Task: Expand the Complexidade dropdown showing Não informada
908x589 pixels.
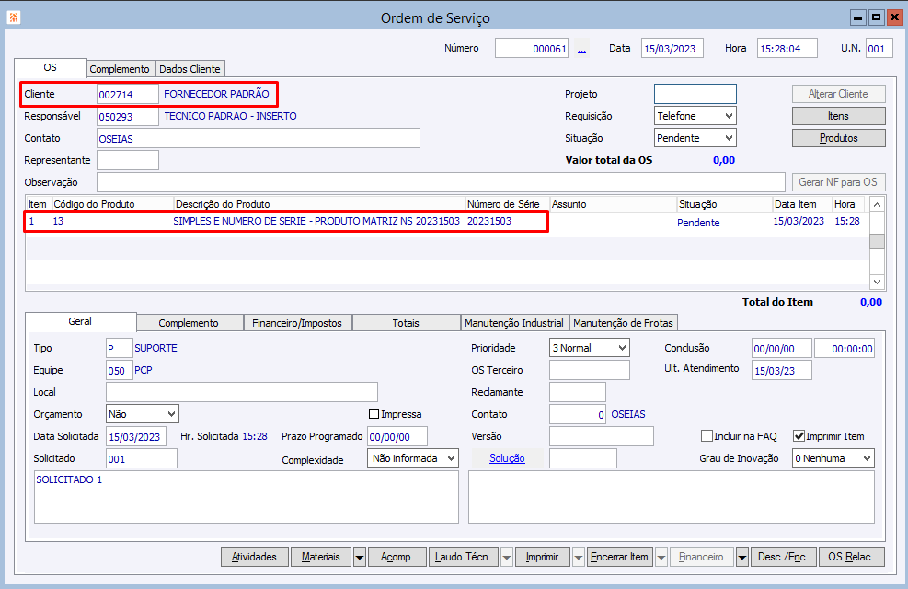Action: pos(412,458)
